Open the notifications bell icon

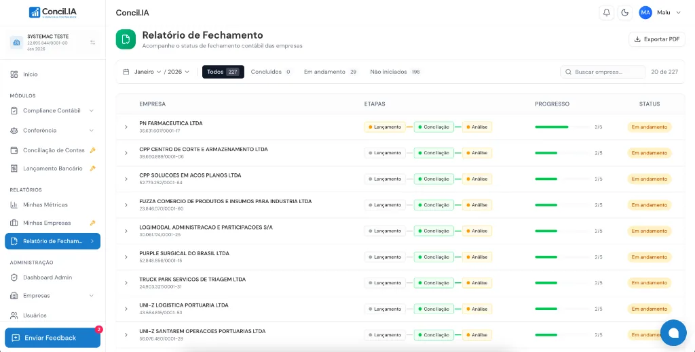pyautogui.click(x=606, y=12)
